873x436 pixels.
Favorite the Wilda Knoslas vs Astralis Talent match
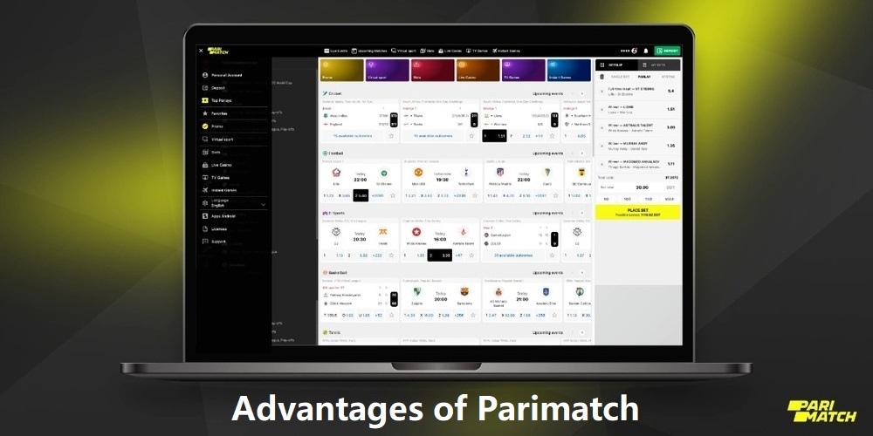tap(472, 255)
